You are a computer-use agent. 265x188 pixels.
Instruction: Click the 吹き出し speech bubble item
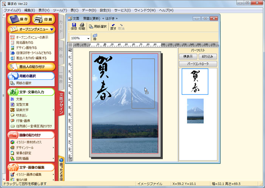pyautogui.click(x=22, y=115)
